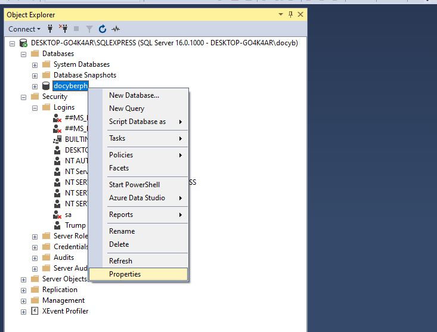Viewport: 437px width, 332px height.
Task: Select the sa login icon
Action: (x=57, y=215)
